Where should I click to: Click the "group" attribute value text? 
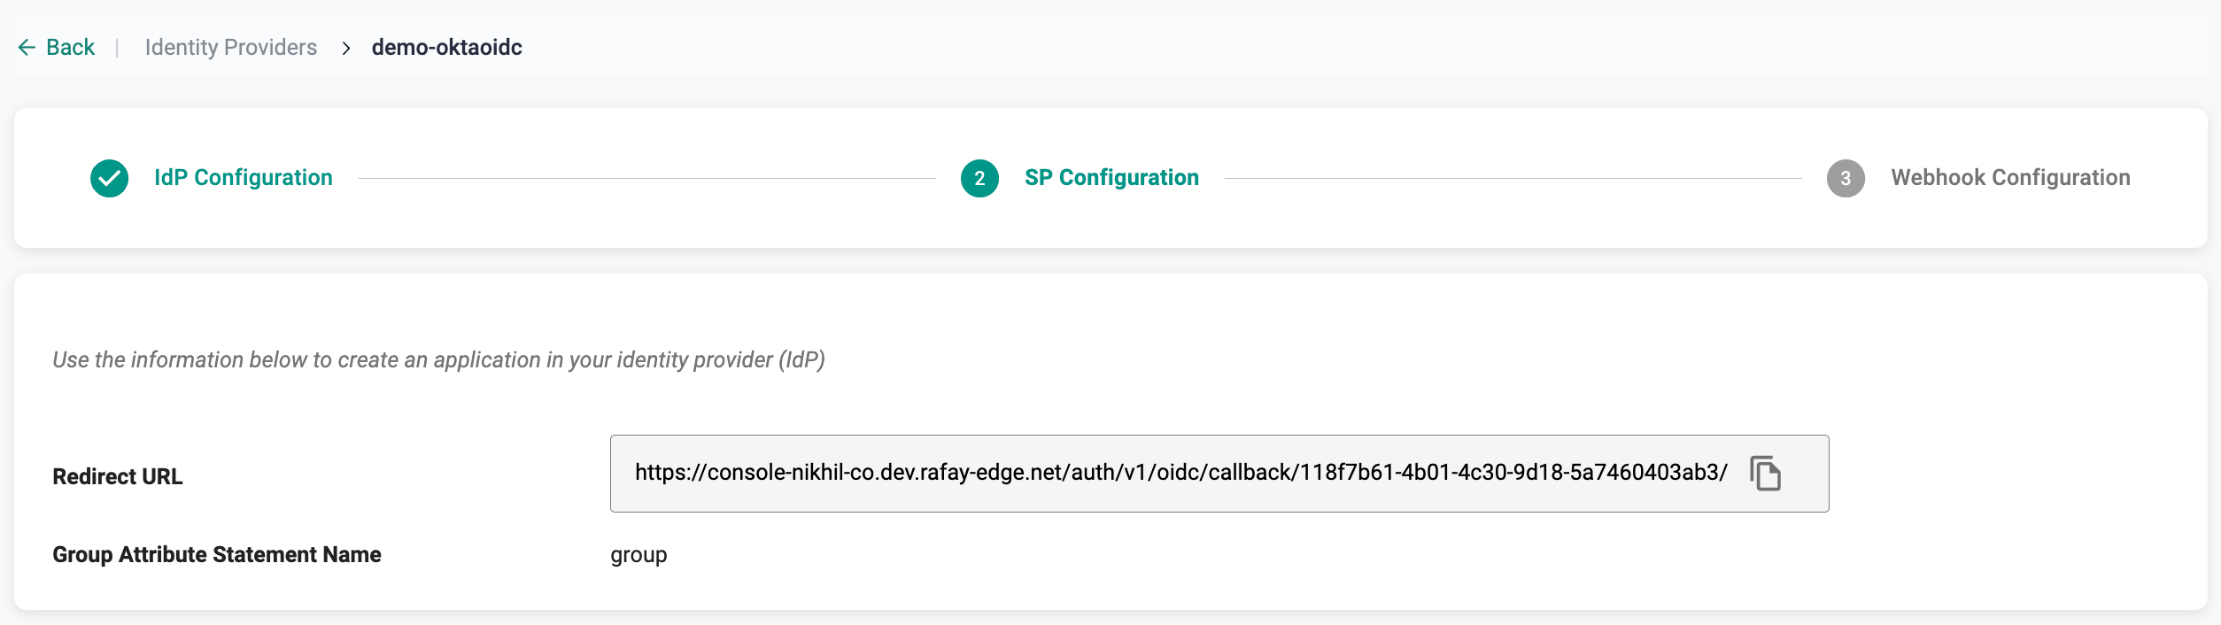[638, 555]
